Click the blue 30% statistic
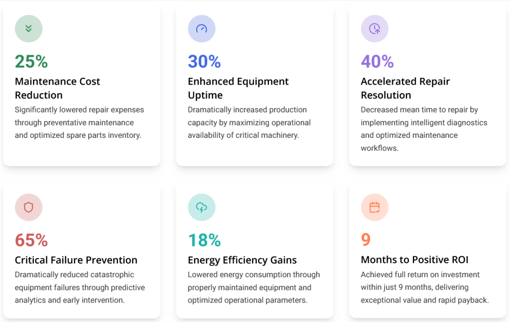The height and width of the screenshot is (322, 510). [204, 61]
